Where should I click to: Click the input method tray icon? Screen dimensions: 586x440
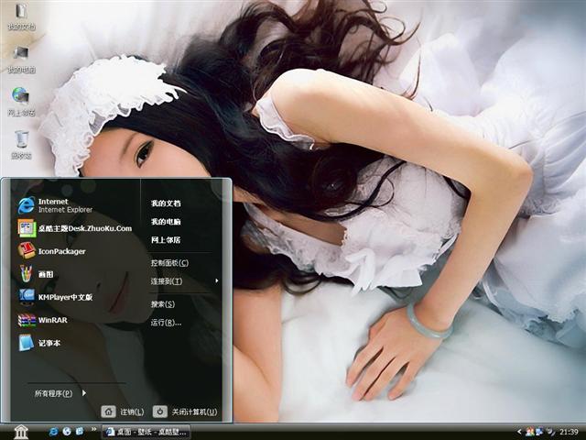click(x=550, y=432)
